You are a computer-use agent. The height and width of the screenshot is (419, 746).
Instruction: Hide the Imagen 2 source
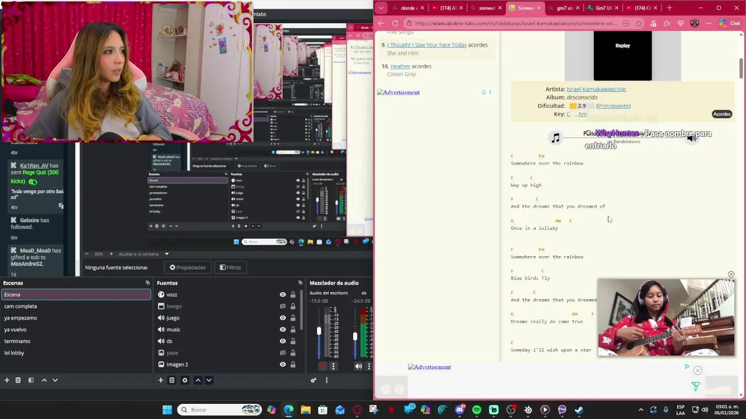(x=283, y=364)
